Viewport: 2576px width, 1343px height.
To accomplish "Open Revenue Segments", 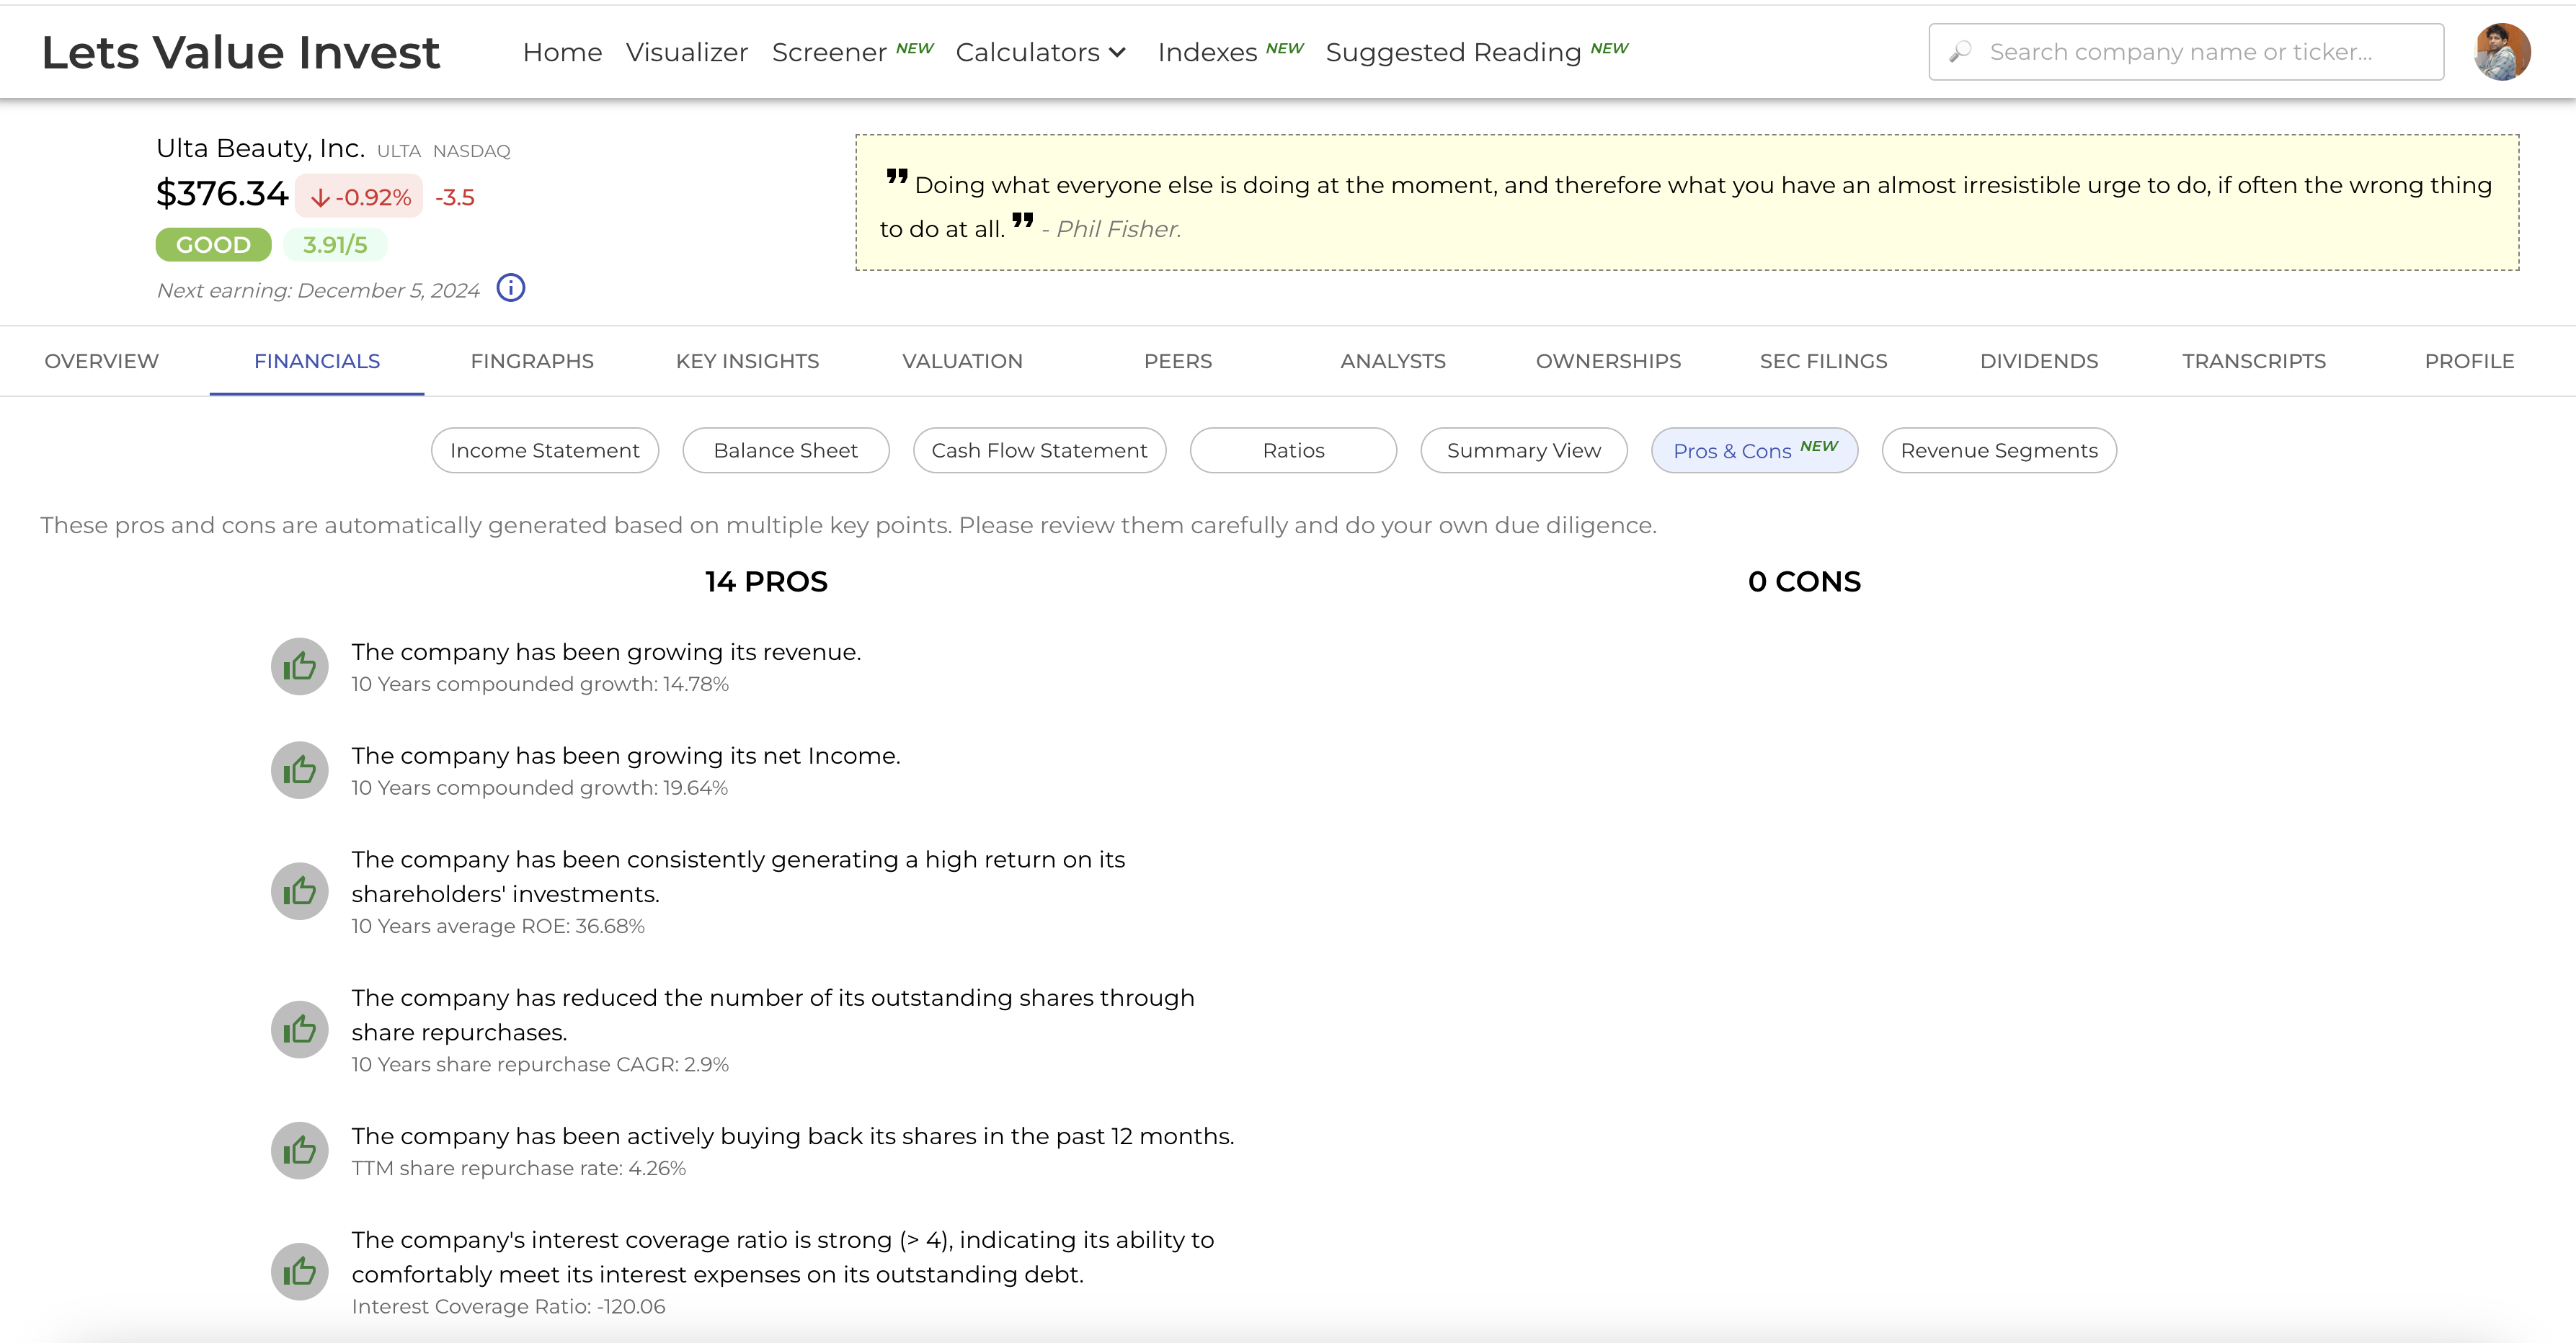I will point(1999,451).
